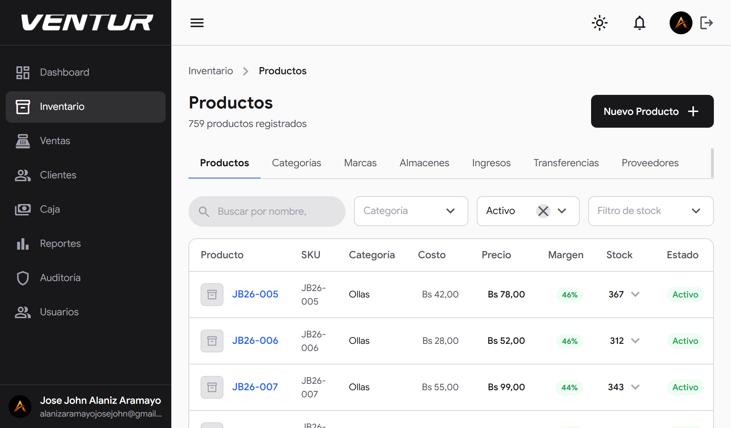731x428 pixels.
Task: Toggle the sidebar with the hamburger menu
Action: coord(197,22)
